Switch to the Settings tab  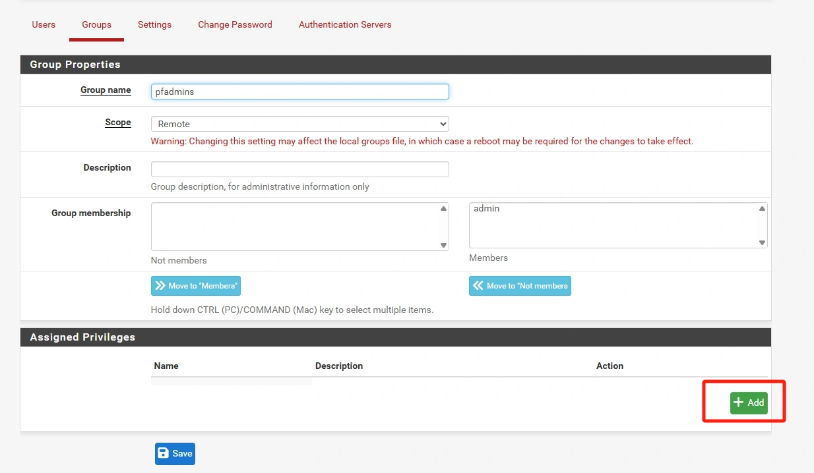pos(154,24)
